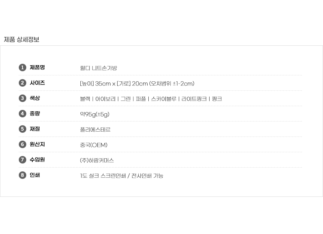Click the number 7 circle icon
The height and width of the screenshot is (234, 323).
[23, 160]
